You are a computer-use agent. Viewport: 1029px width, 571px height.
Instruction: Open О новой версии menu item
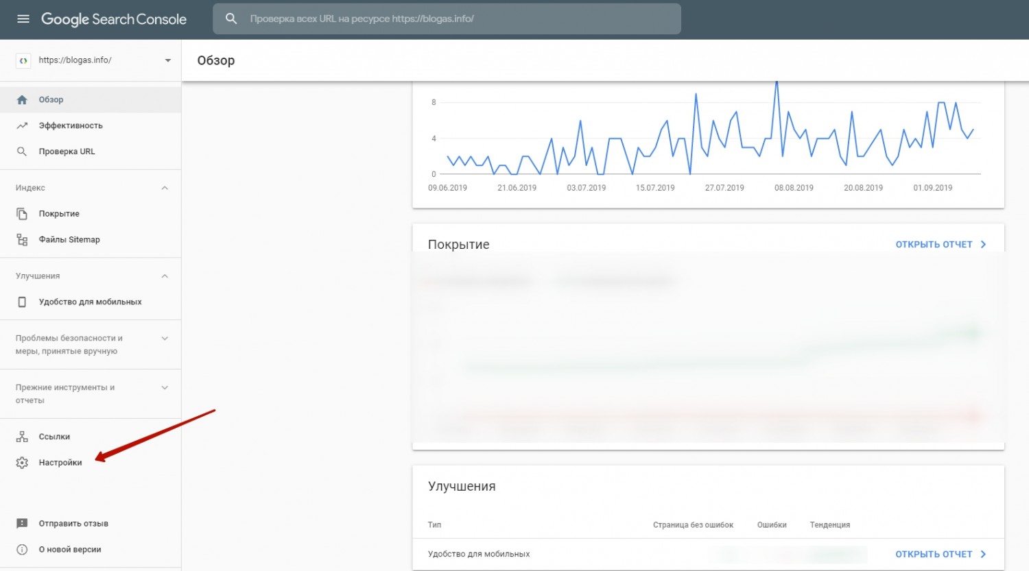(x=69, y=550)
